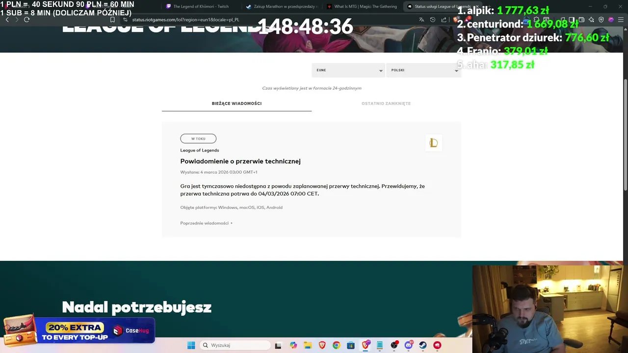The width and height of the screenshot is (628, 353).
Task: Open the Brave Shields lion icon
Action: click(456, 20)
